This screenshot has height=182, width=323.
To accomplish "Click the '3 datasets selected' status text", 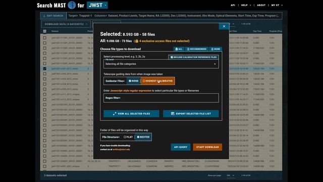I will click(56, 175).
